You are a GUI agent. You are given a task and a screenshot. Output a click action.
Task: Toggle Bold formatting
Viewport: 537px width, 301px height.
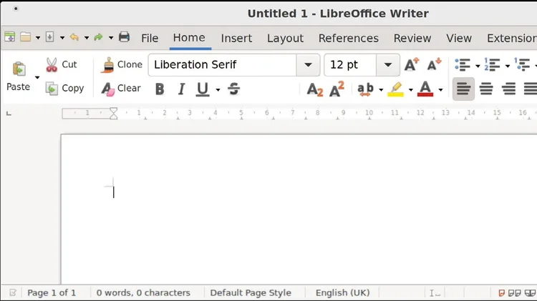click(160, 89)
